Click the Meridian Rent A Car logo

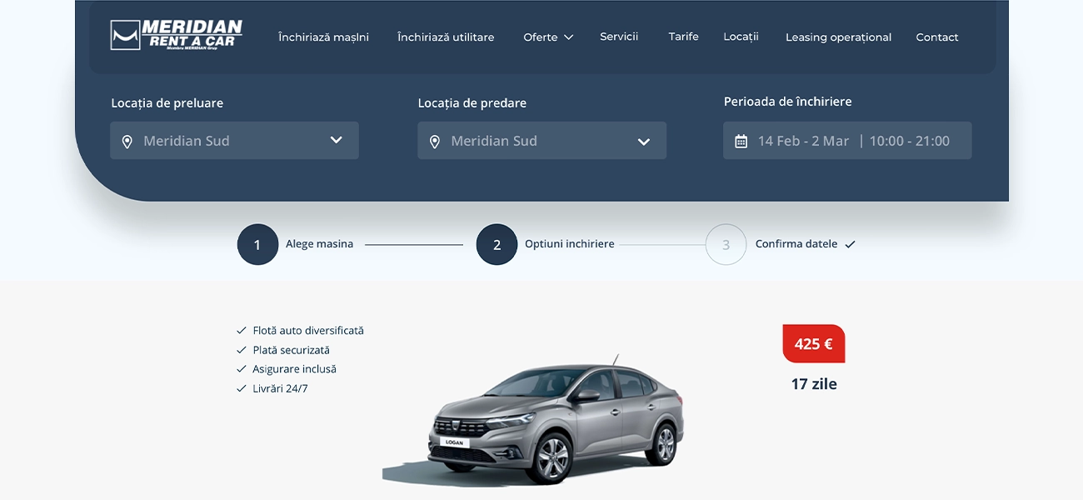click(x=177, y=35)
